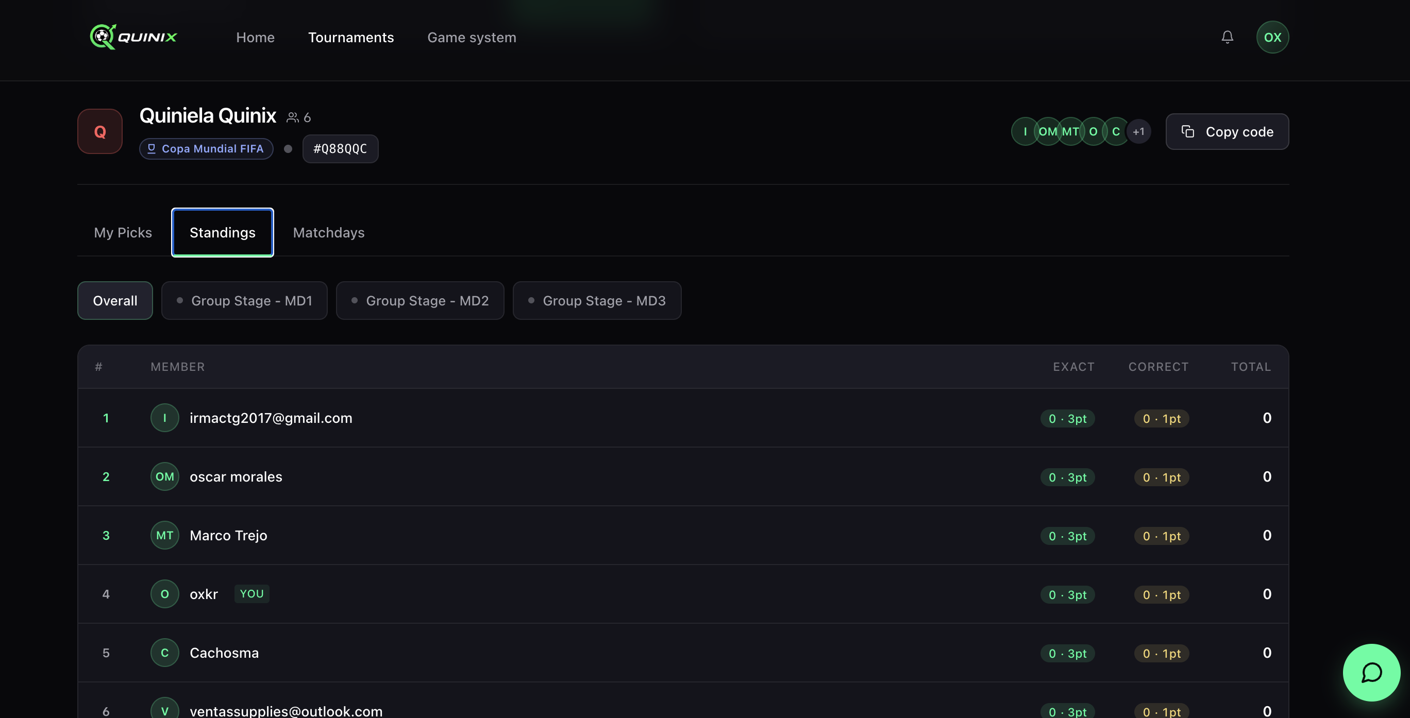Click the exact 0 · 3pt pill for irmactg2017@gmail.com
Screen dimensions: 1410x718
[1067, 419]
